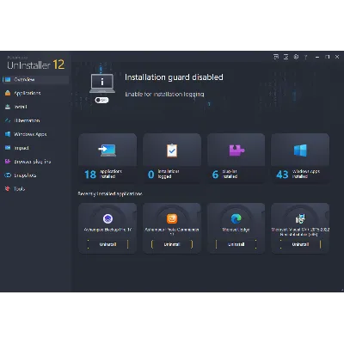The height and width of the screenshot is (344, 344).
Task: Click the 'Installation guard disabled' heading
Action: [174, 77]
